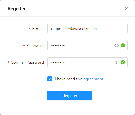
Task: Focus the E-mail input field
Action: click(88, 29)
